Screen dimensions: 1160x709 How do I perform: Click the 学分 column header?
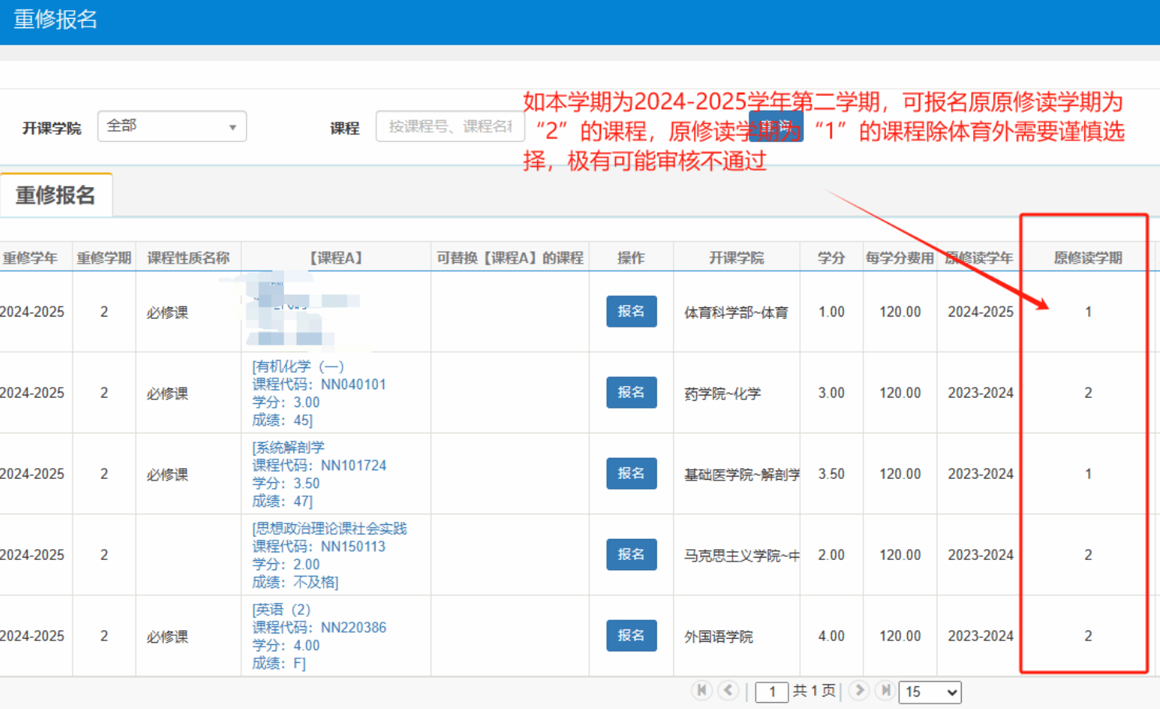(x=831, y=257)
